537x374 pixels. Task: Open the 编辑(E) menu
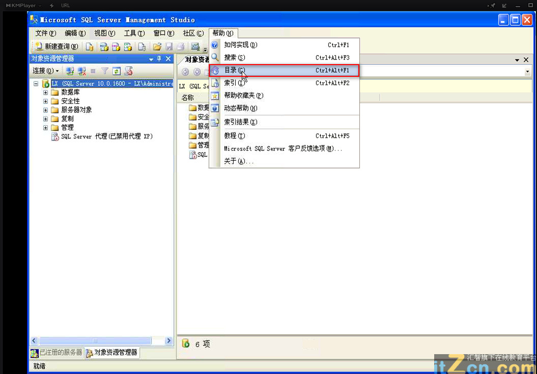[75, 33]
